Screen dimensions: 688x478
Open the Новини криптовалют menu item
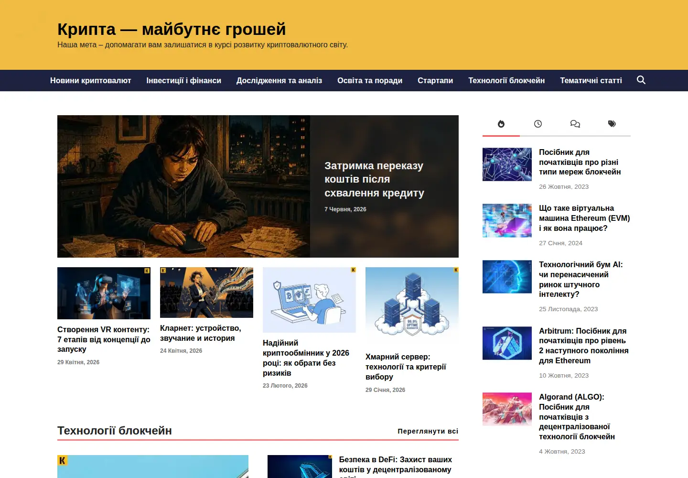(x=91, y=81)
